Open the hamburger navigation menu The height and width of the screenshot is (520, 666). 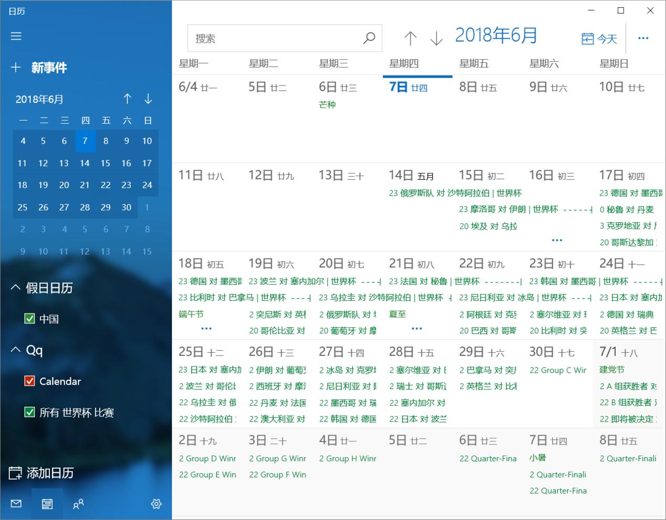coord(16,36)
